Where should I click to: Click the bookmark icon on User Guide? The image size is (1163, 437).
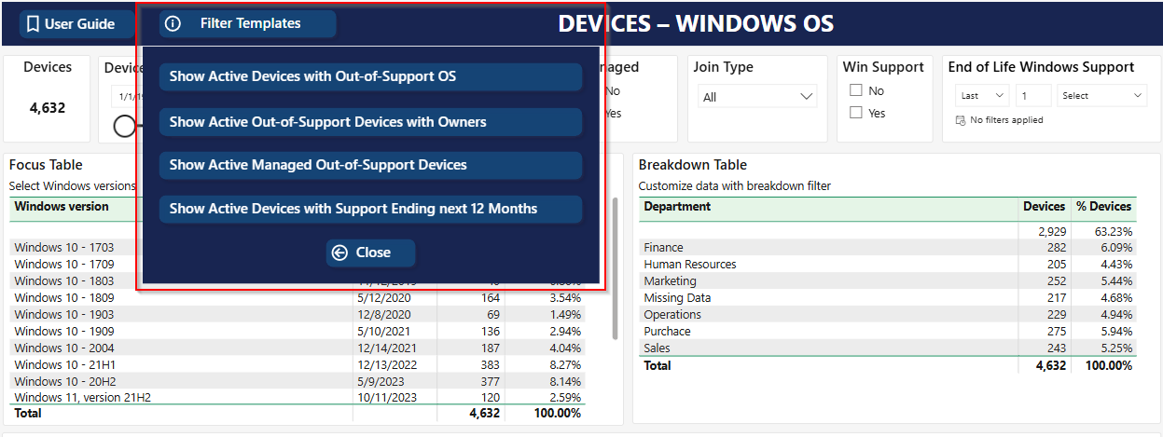click(x=33, y=24)
